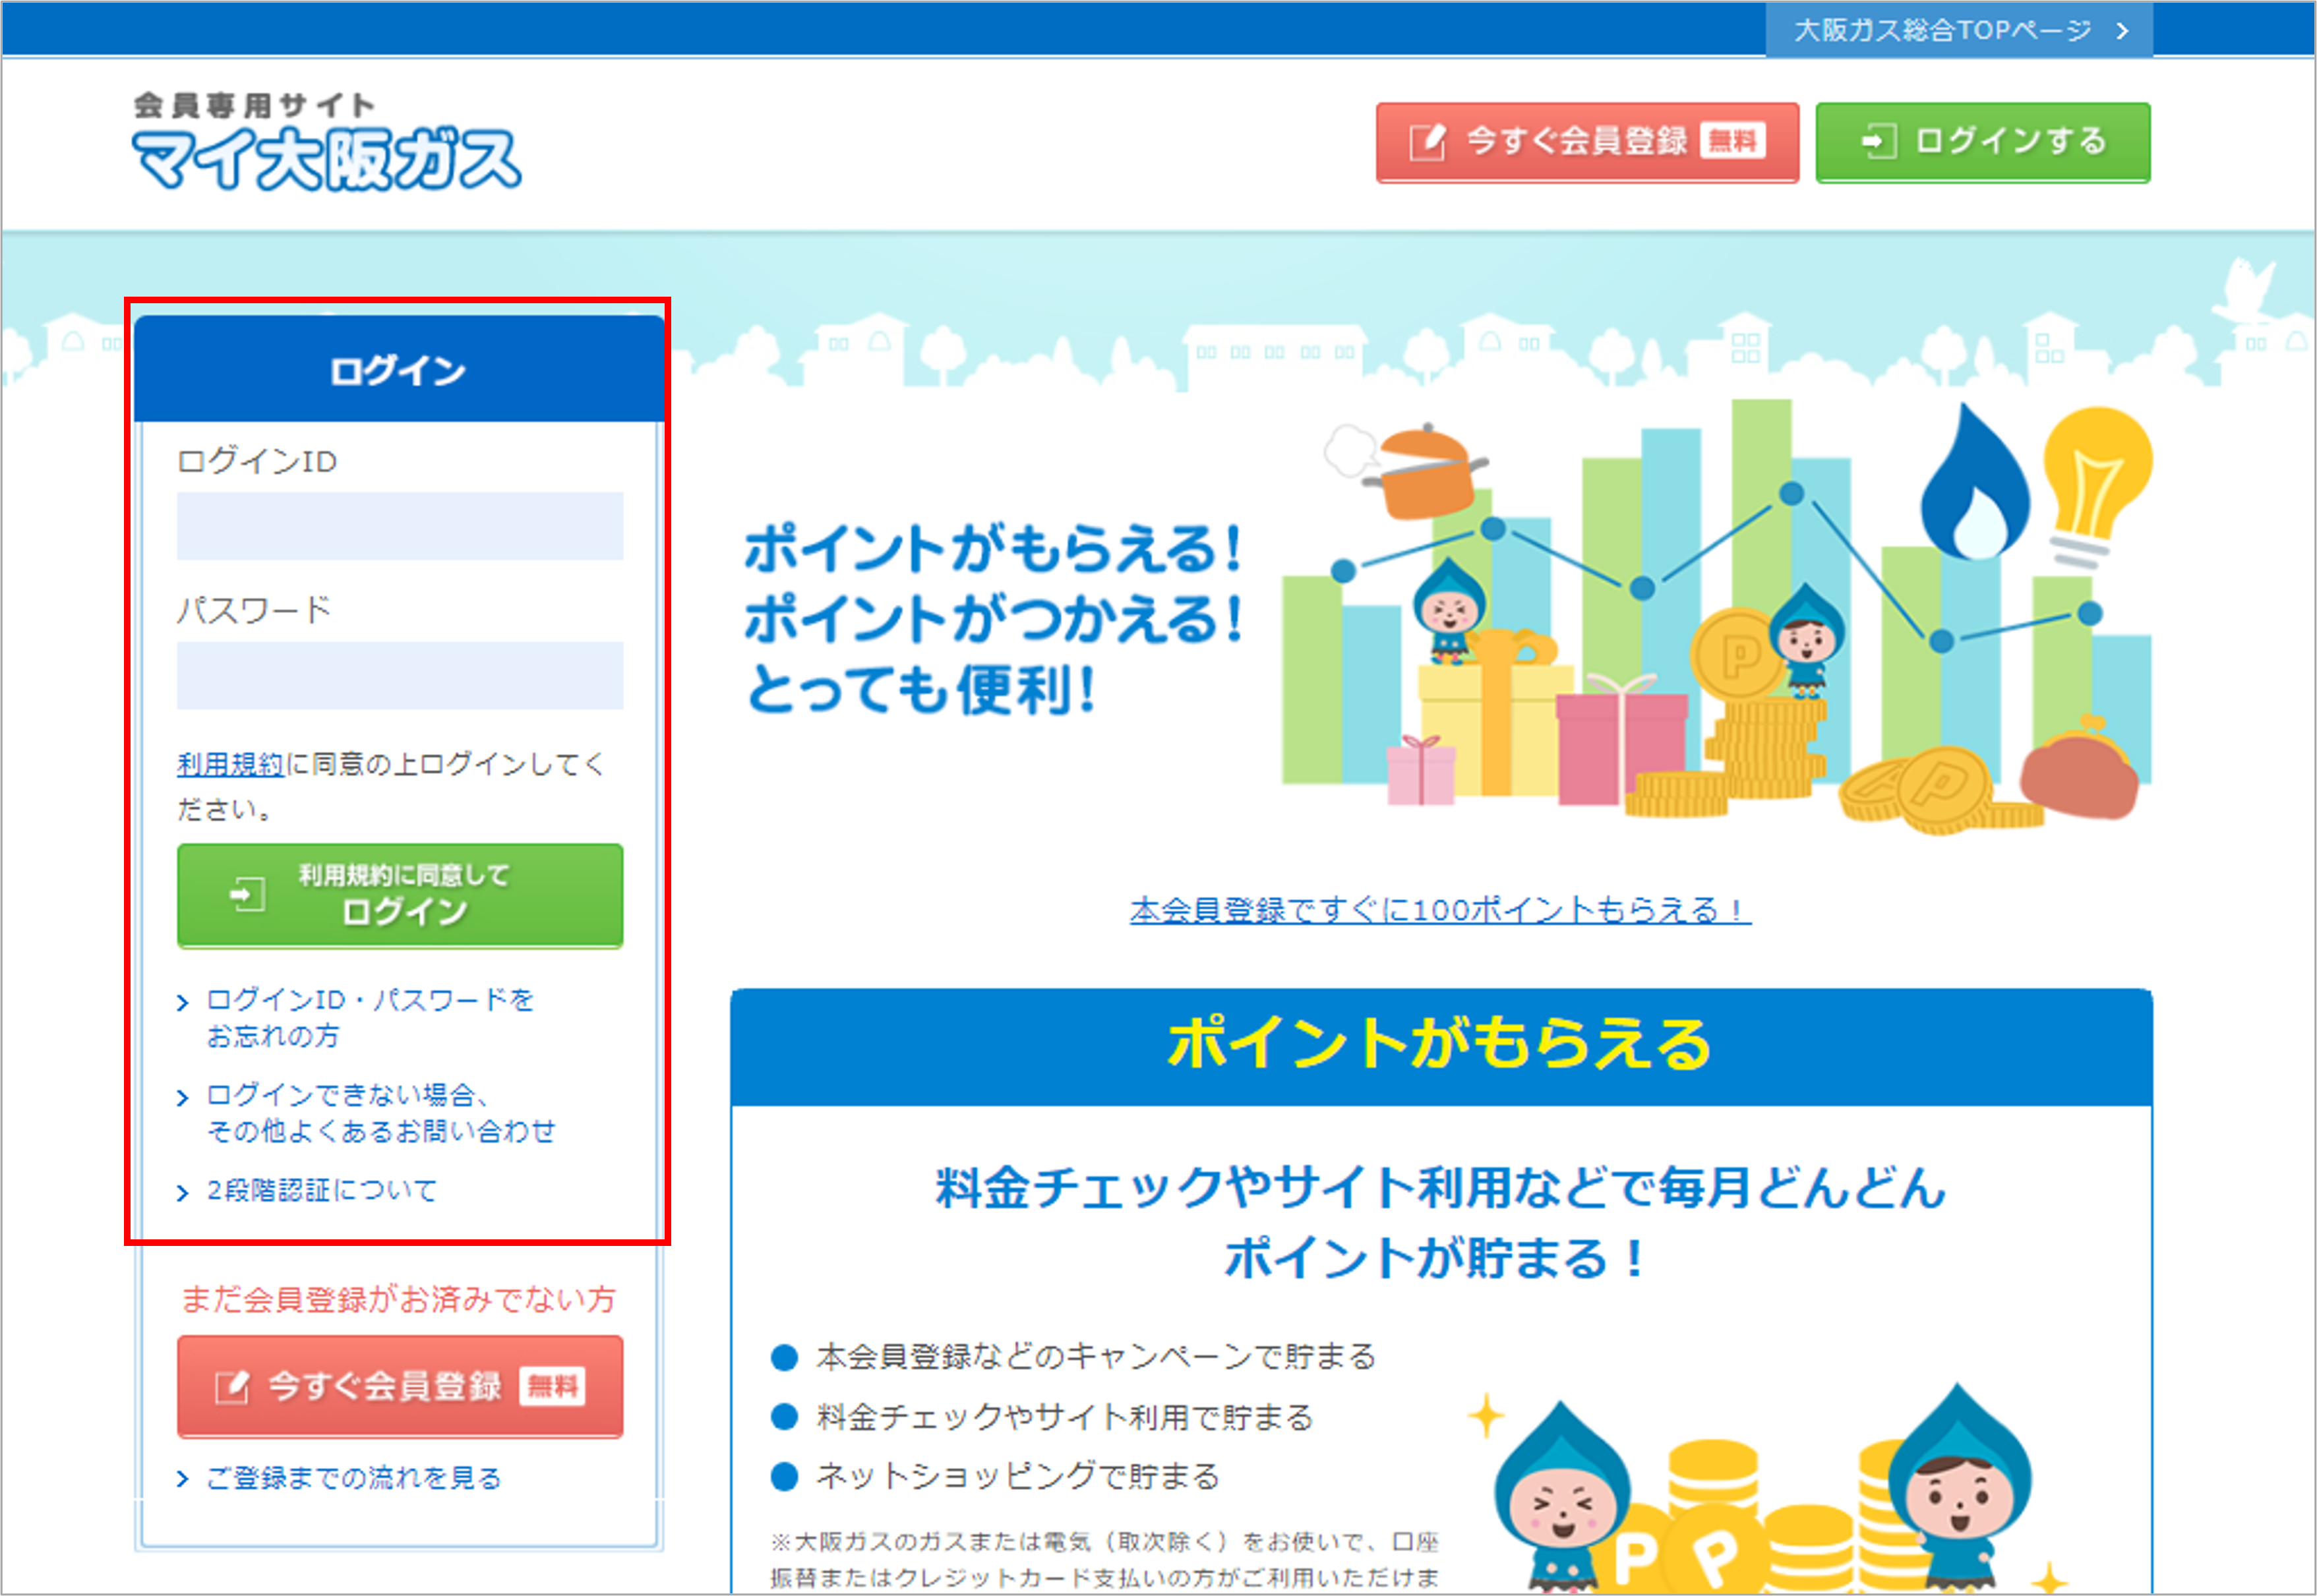Open the 利用規約 link
The image size is (2317, 1596).
click(231, 764)
